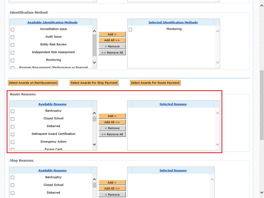
Task: Click < Remove in Identification Method section
Action: pos(112,46)
